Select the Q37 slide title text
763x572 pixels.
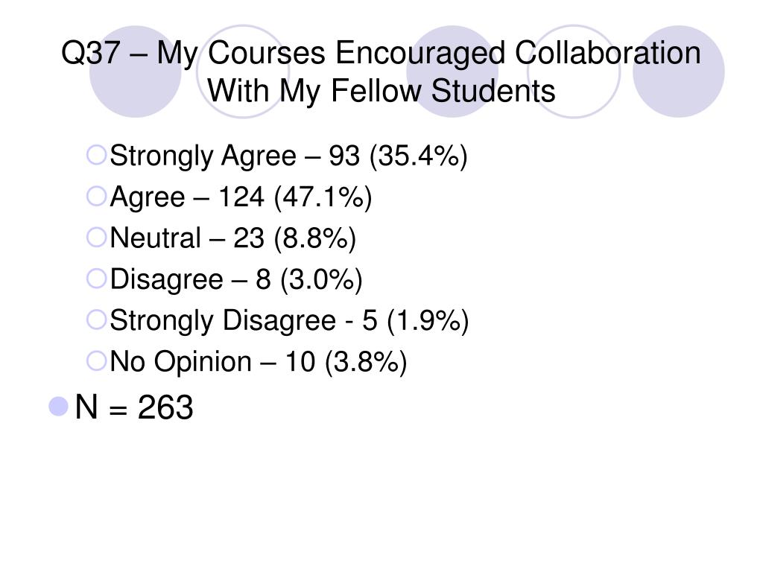381,72
